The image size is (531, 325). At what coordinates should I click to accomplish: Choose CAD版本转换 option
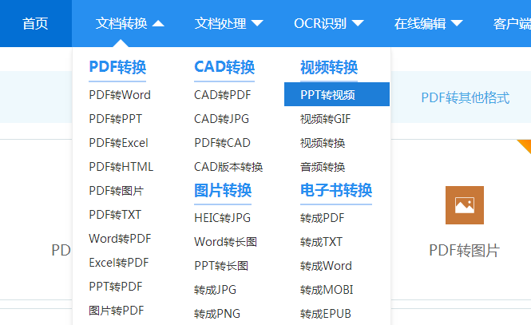pos(228,167)
